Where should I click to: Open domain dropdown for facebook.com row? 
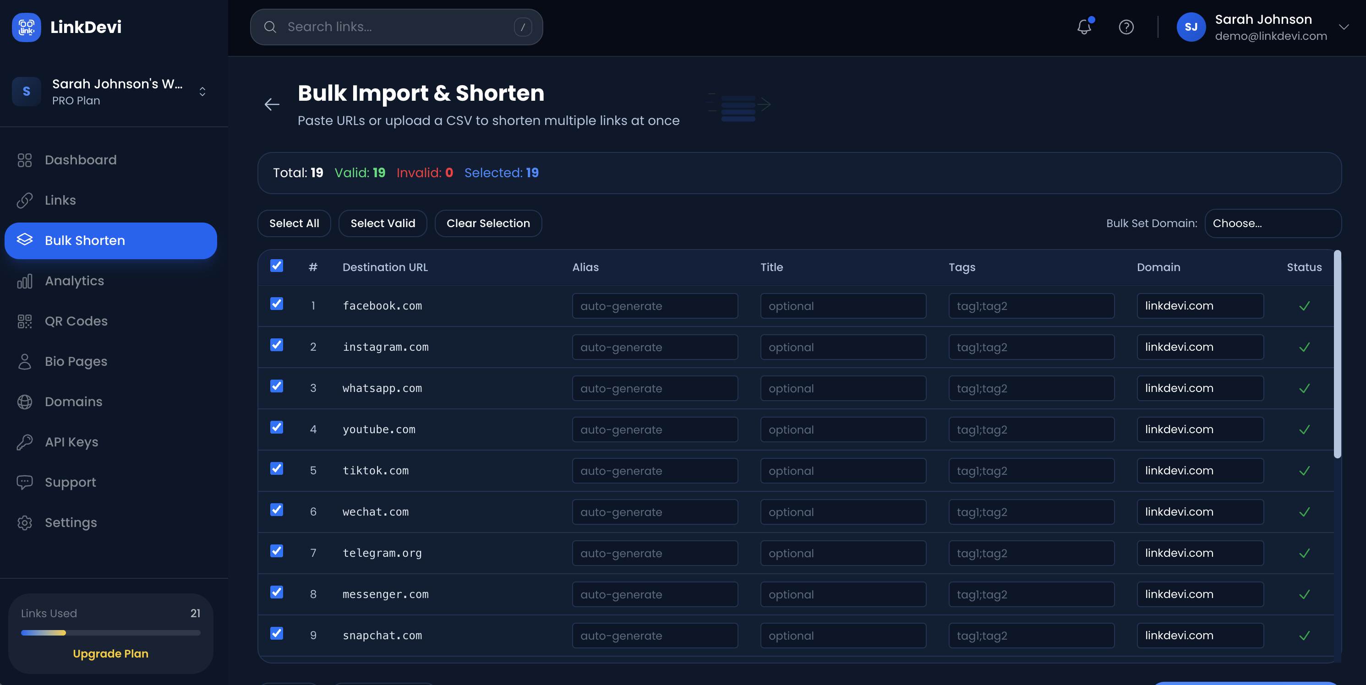pos(1200,306)
